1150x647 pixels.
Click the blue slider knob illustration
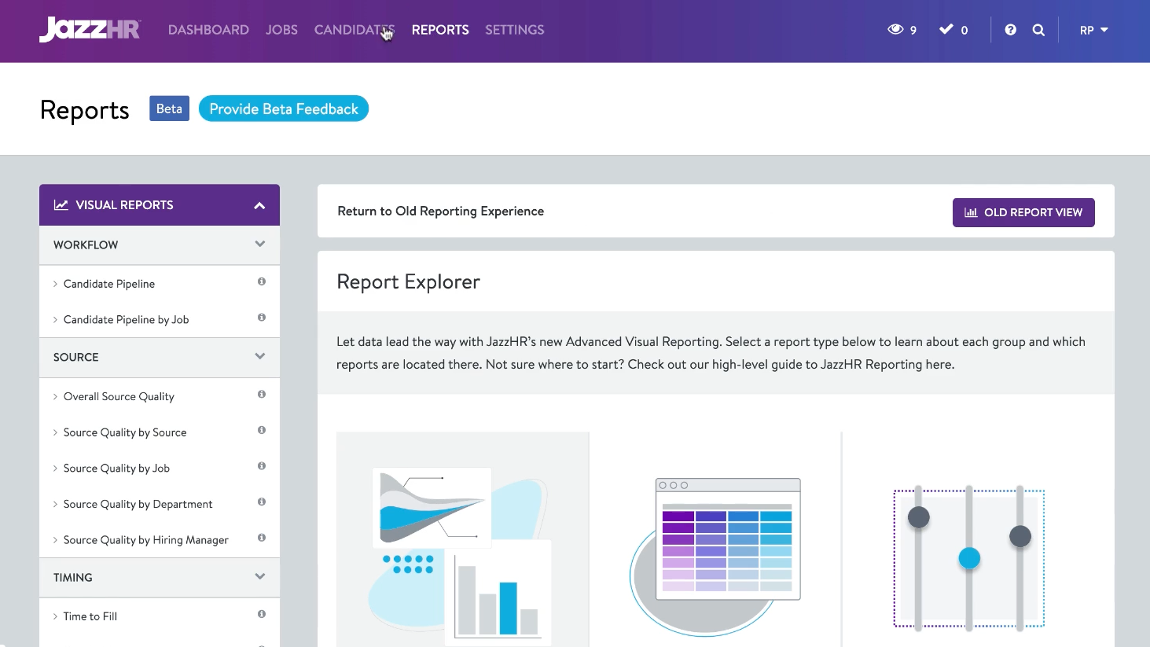(x=969, y=558)
